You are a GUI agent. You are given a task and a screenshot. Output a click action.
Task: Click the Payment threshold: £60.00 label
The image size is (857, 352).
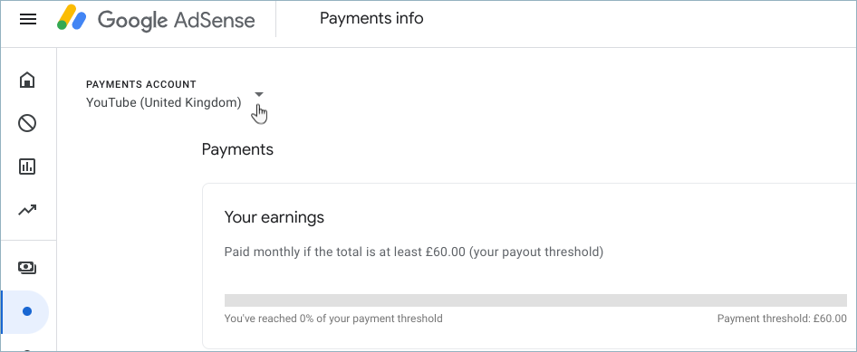782,319
